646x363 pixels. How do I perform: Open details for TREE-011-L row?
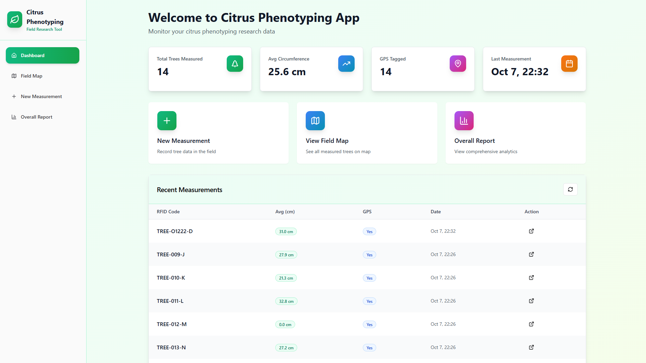(x=531, y=301)
